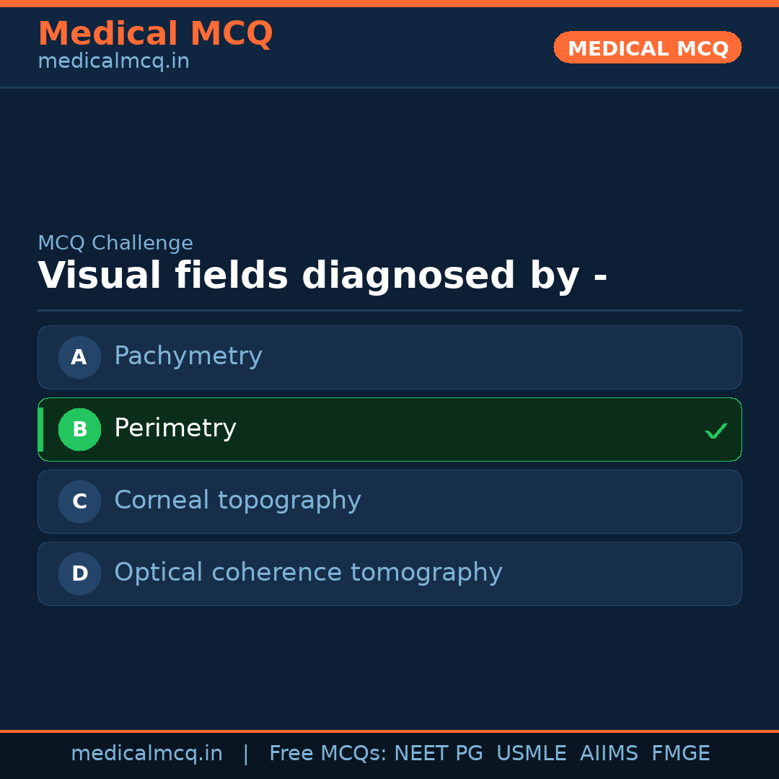
Task: Click the Medical MCQ header title
Action: (x=155, y=34)
